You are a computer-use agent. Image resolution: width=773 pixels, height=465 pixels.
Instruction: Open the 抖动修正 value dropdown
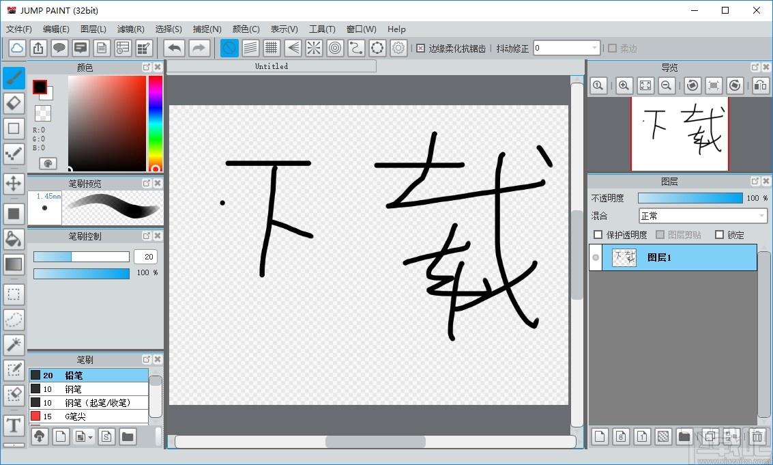(594, 48)
